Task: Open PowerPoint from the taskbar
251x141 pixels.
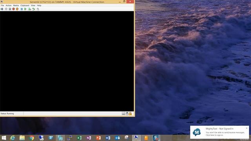Action: [98, 138]
